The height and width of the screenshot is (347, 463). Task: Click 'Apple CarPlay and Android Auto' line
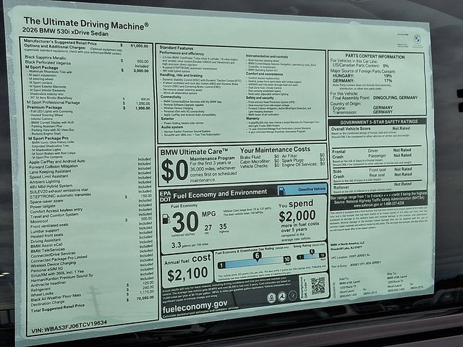[x=57, y=162]
